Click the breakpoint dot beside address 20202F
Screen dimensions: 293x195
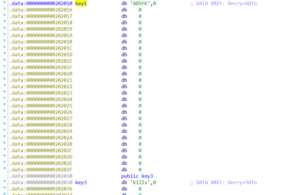[x=4, y=168]
